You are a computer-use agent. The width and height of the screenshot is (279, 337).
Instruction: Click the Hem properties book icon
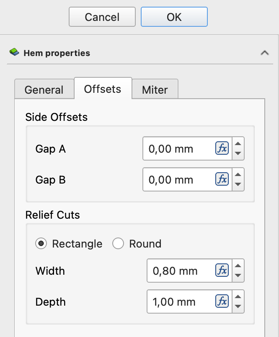14,53
